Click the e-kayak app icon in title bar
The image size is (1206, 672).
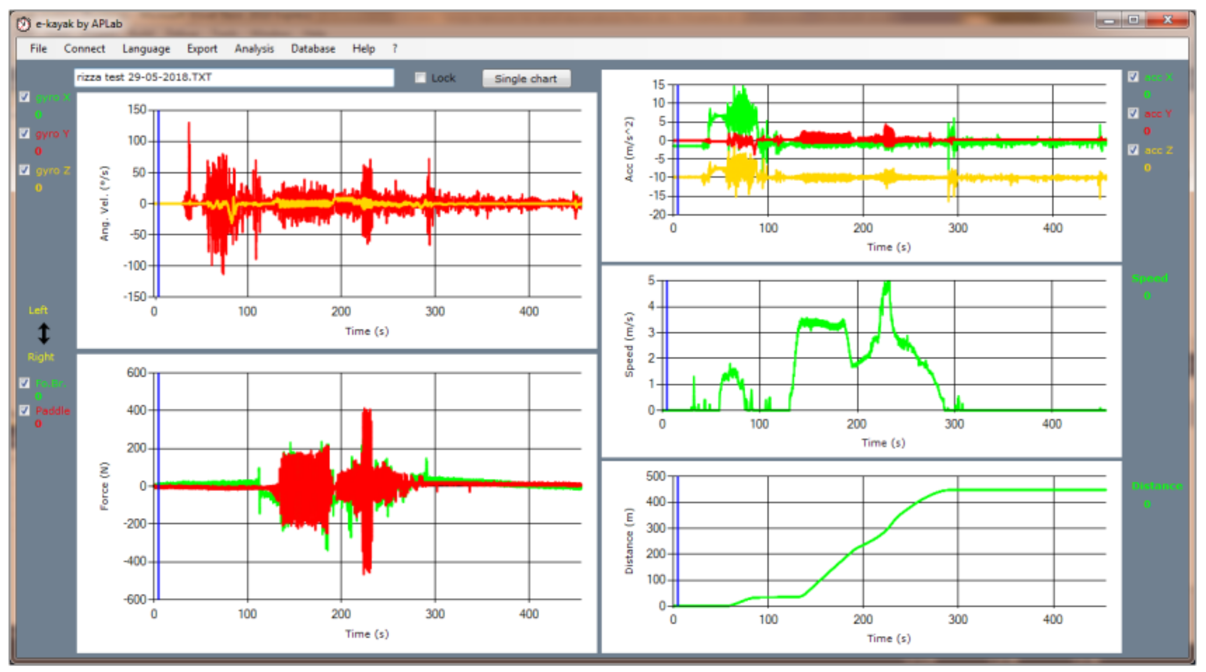click(23, 23)
